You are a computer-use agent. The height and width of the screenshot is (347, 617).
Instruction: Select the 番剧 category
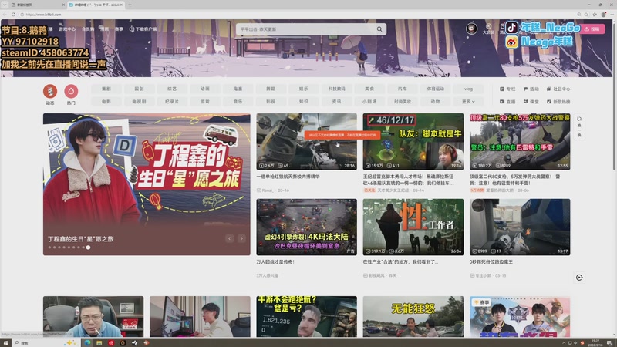pyautogui.click(x=106, y=89)
